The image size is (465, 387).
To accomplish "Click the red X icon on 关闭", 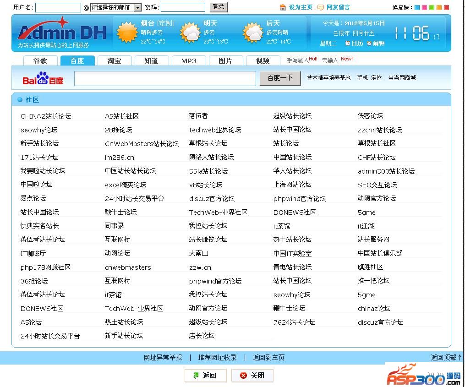I will (x=243, y=376).
